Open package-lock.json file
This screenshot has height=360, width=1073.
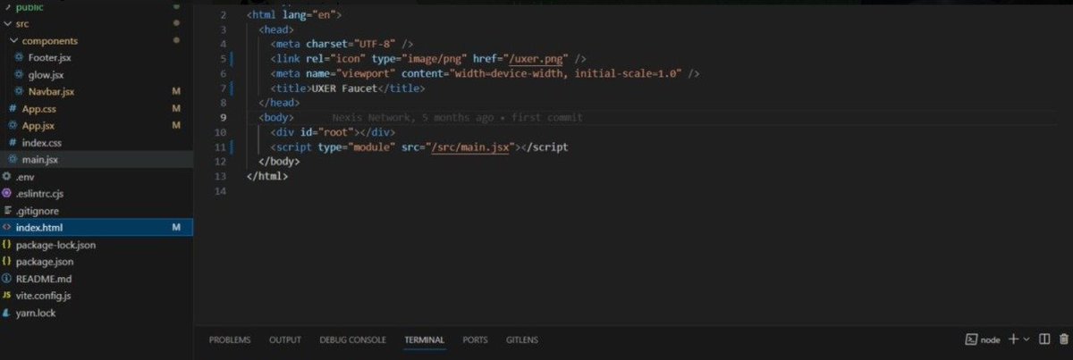coord(97,245)
